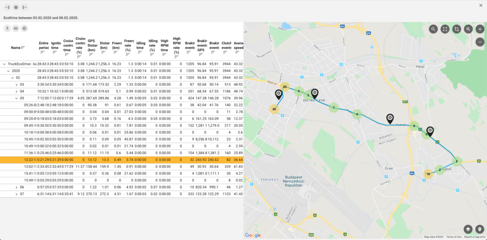
Task: Toggle the center split view icon
Action: [x=16, y=6]
